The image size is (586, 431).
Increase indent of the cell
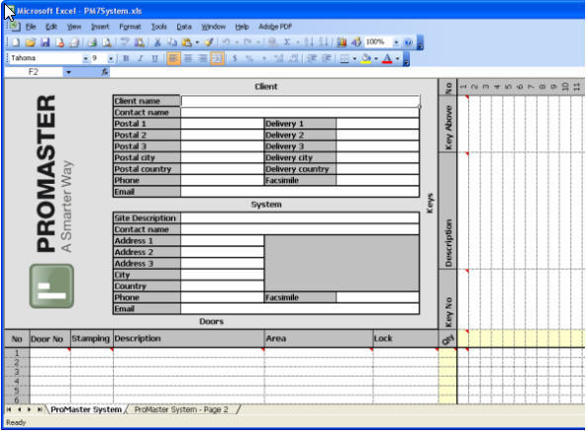click(327, 58)
